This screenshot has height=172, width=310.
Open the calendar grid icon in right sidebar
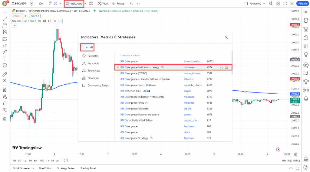point(306,46)
